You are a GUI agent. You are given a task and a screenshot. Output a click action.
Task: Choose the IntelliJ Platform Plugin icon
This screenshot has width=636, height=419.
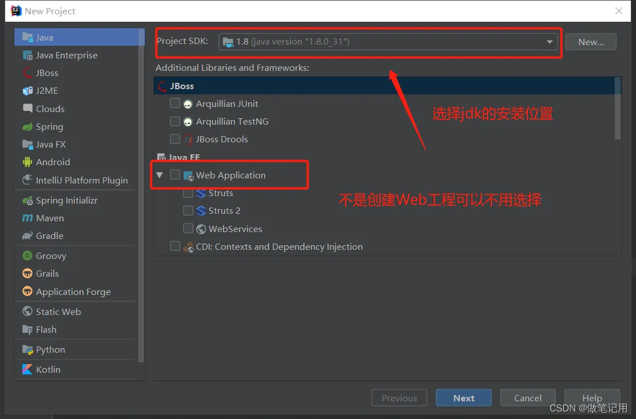point(27,179)
